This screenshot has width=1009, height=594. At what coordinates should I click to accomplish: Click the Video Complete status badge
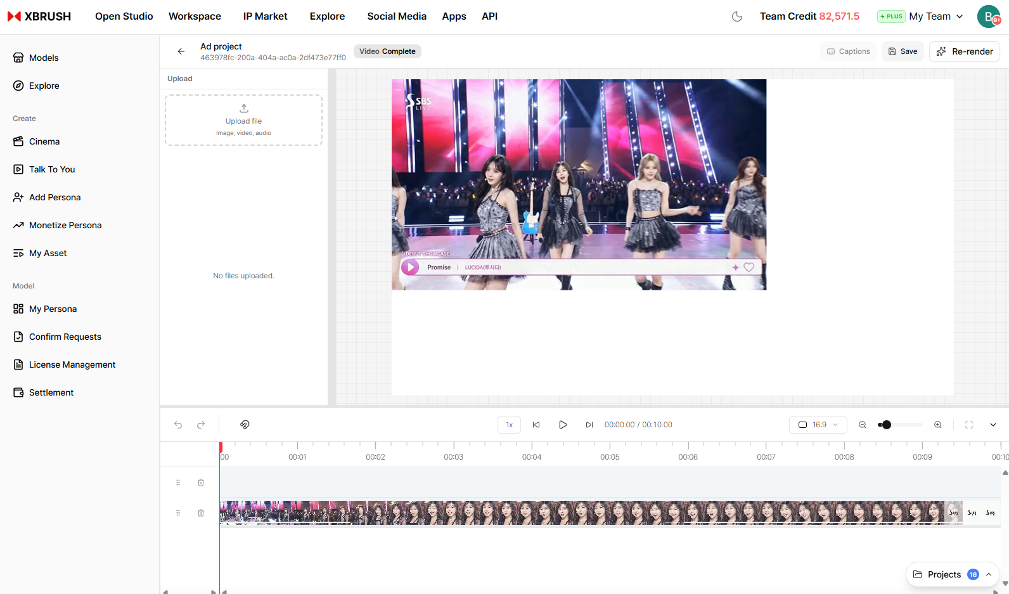tap(387, 51)
